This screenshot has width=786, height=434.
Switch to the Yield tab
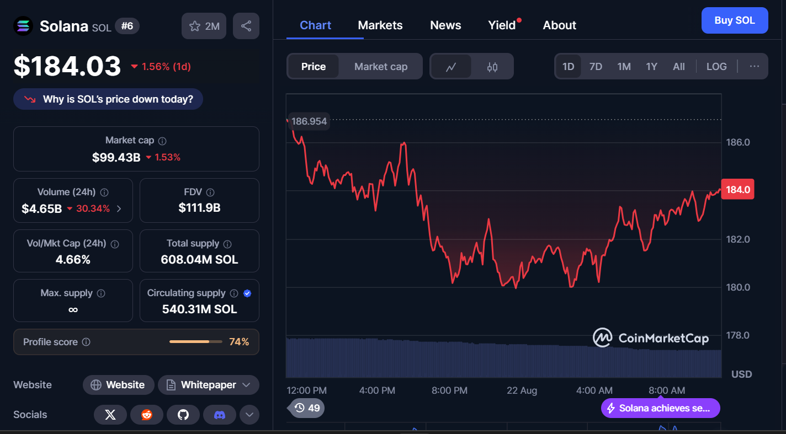502,25
